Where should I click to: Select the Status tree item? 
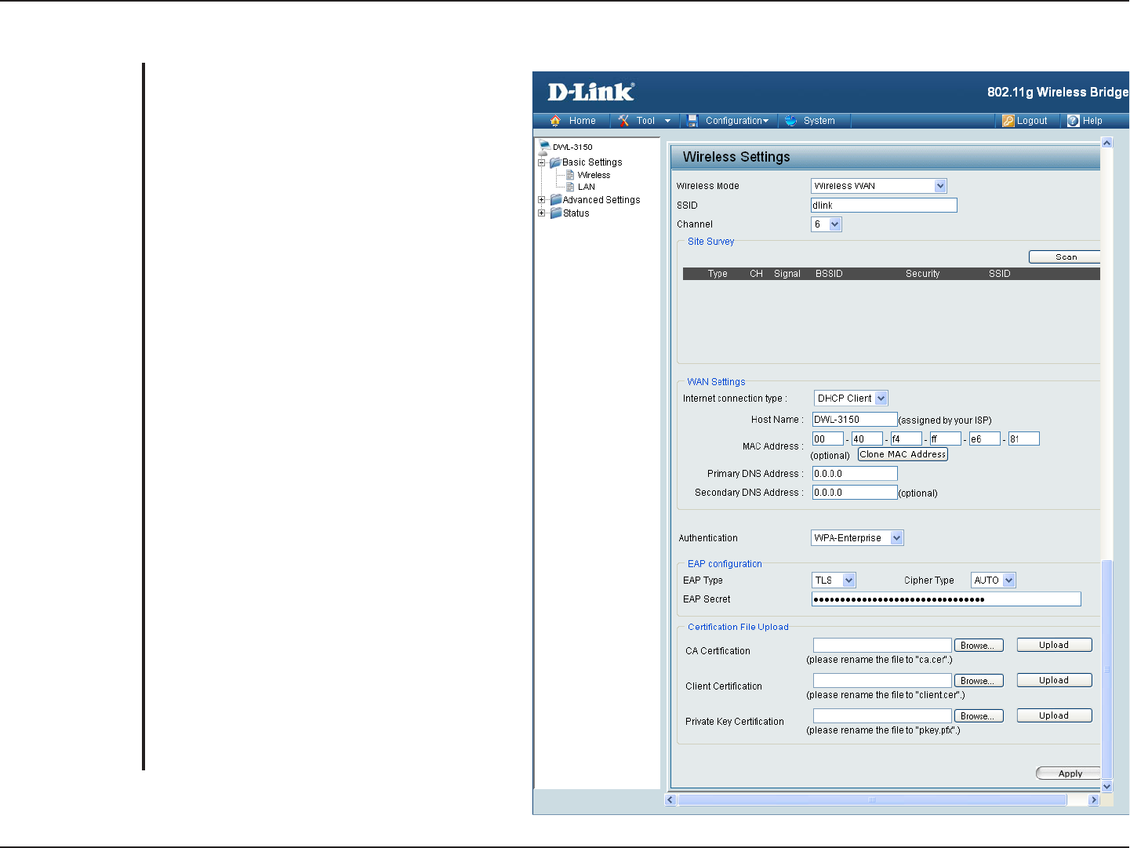tap(576, 213)
